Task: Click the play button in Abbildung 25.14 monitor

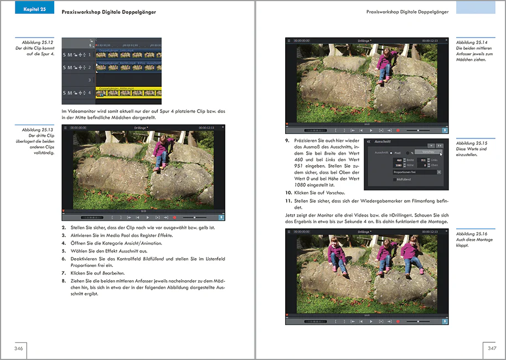Action: (371, 131)
